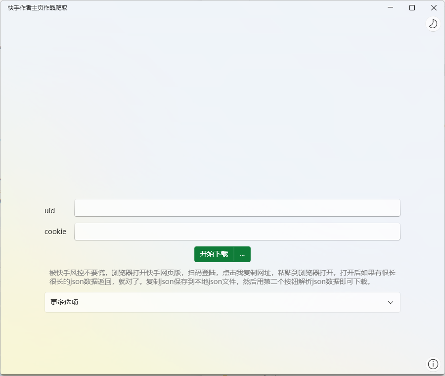445x376 pixels.
Task: Expand the 更多选项 section
Action: coord(222,302)
